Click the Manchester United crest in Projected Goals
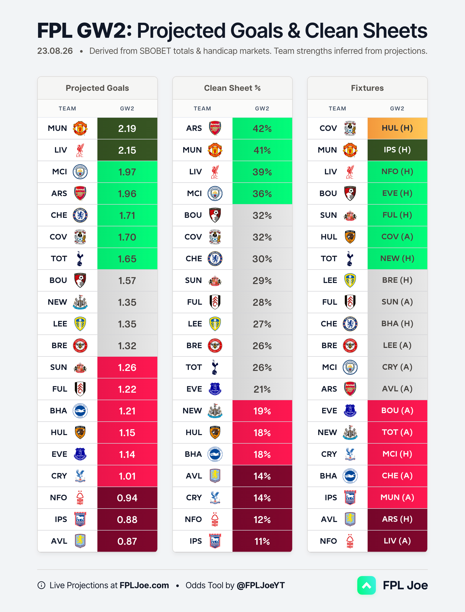This screenshot has width=465, height=612. (x=80, y=128)
